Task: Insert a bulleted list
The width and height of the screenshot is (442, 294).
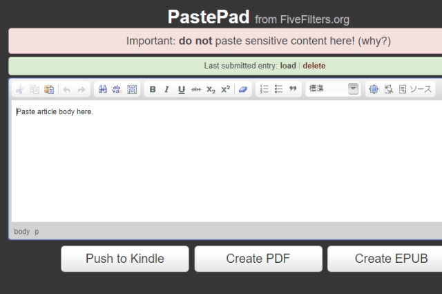Action: click(277, 89)
